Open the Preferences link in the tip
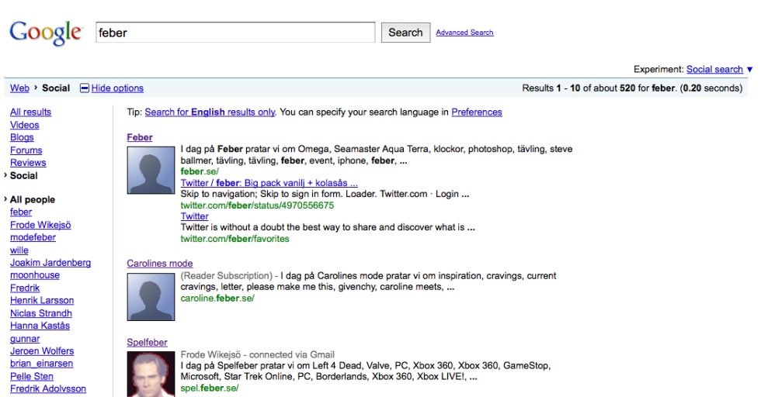The width and height of the screenshot is (761, 397). [476, 112]
